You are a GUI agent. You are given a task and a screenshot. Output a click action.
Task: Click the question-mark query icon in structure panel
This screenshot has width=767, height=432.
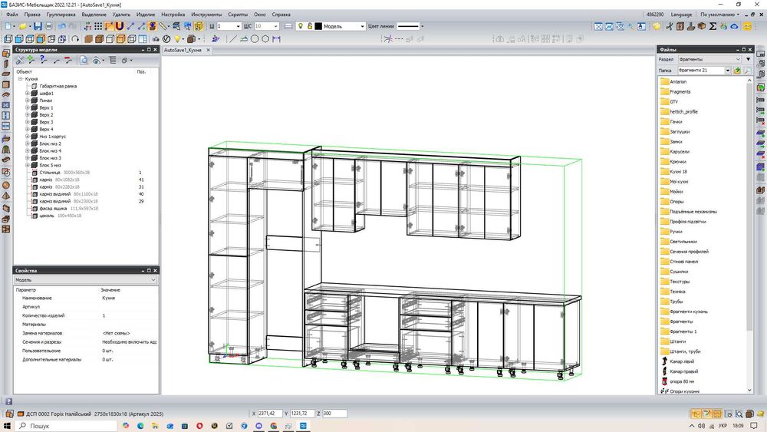[43, 60]
